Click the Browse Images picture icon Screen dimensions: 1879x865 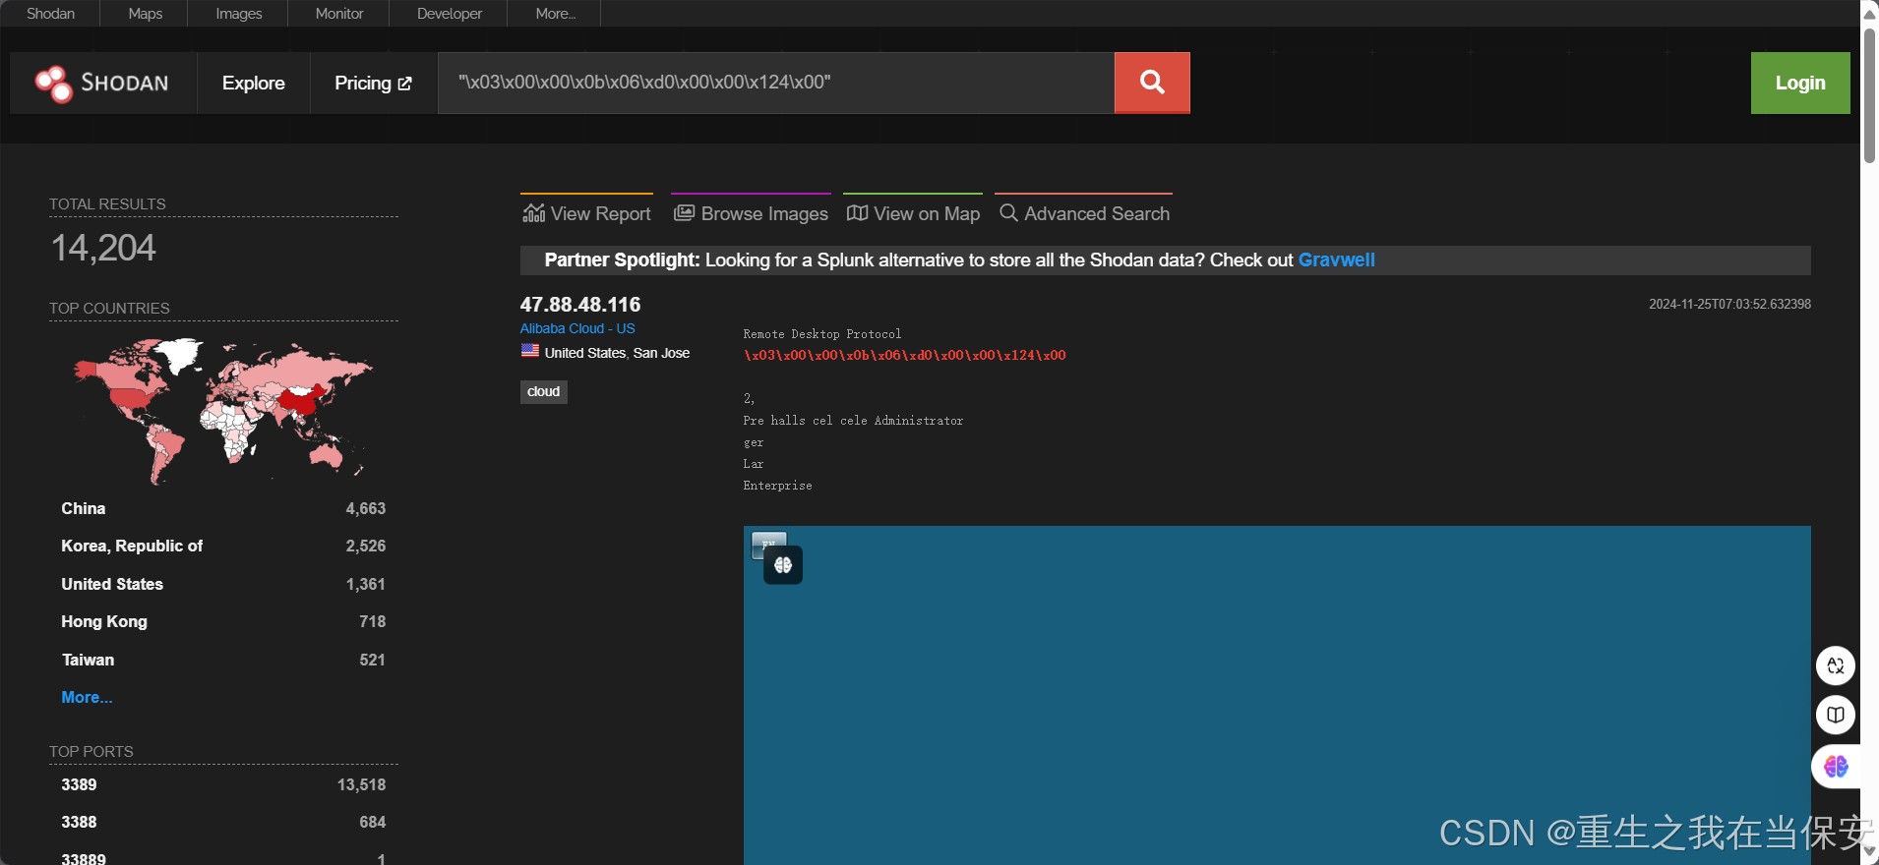pos(684,212)
